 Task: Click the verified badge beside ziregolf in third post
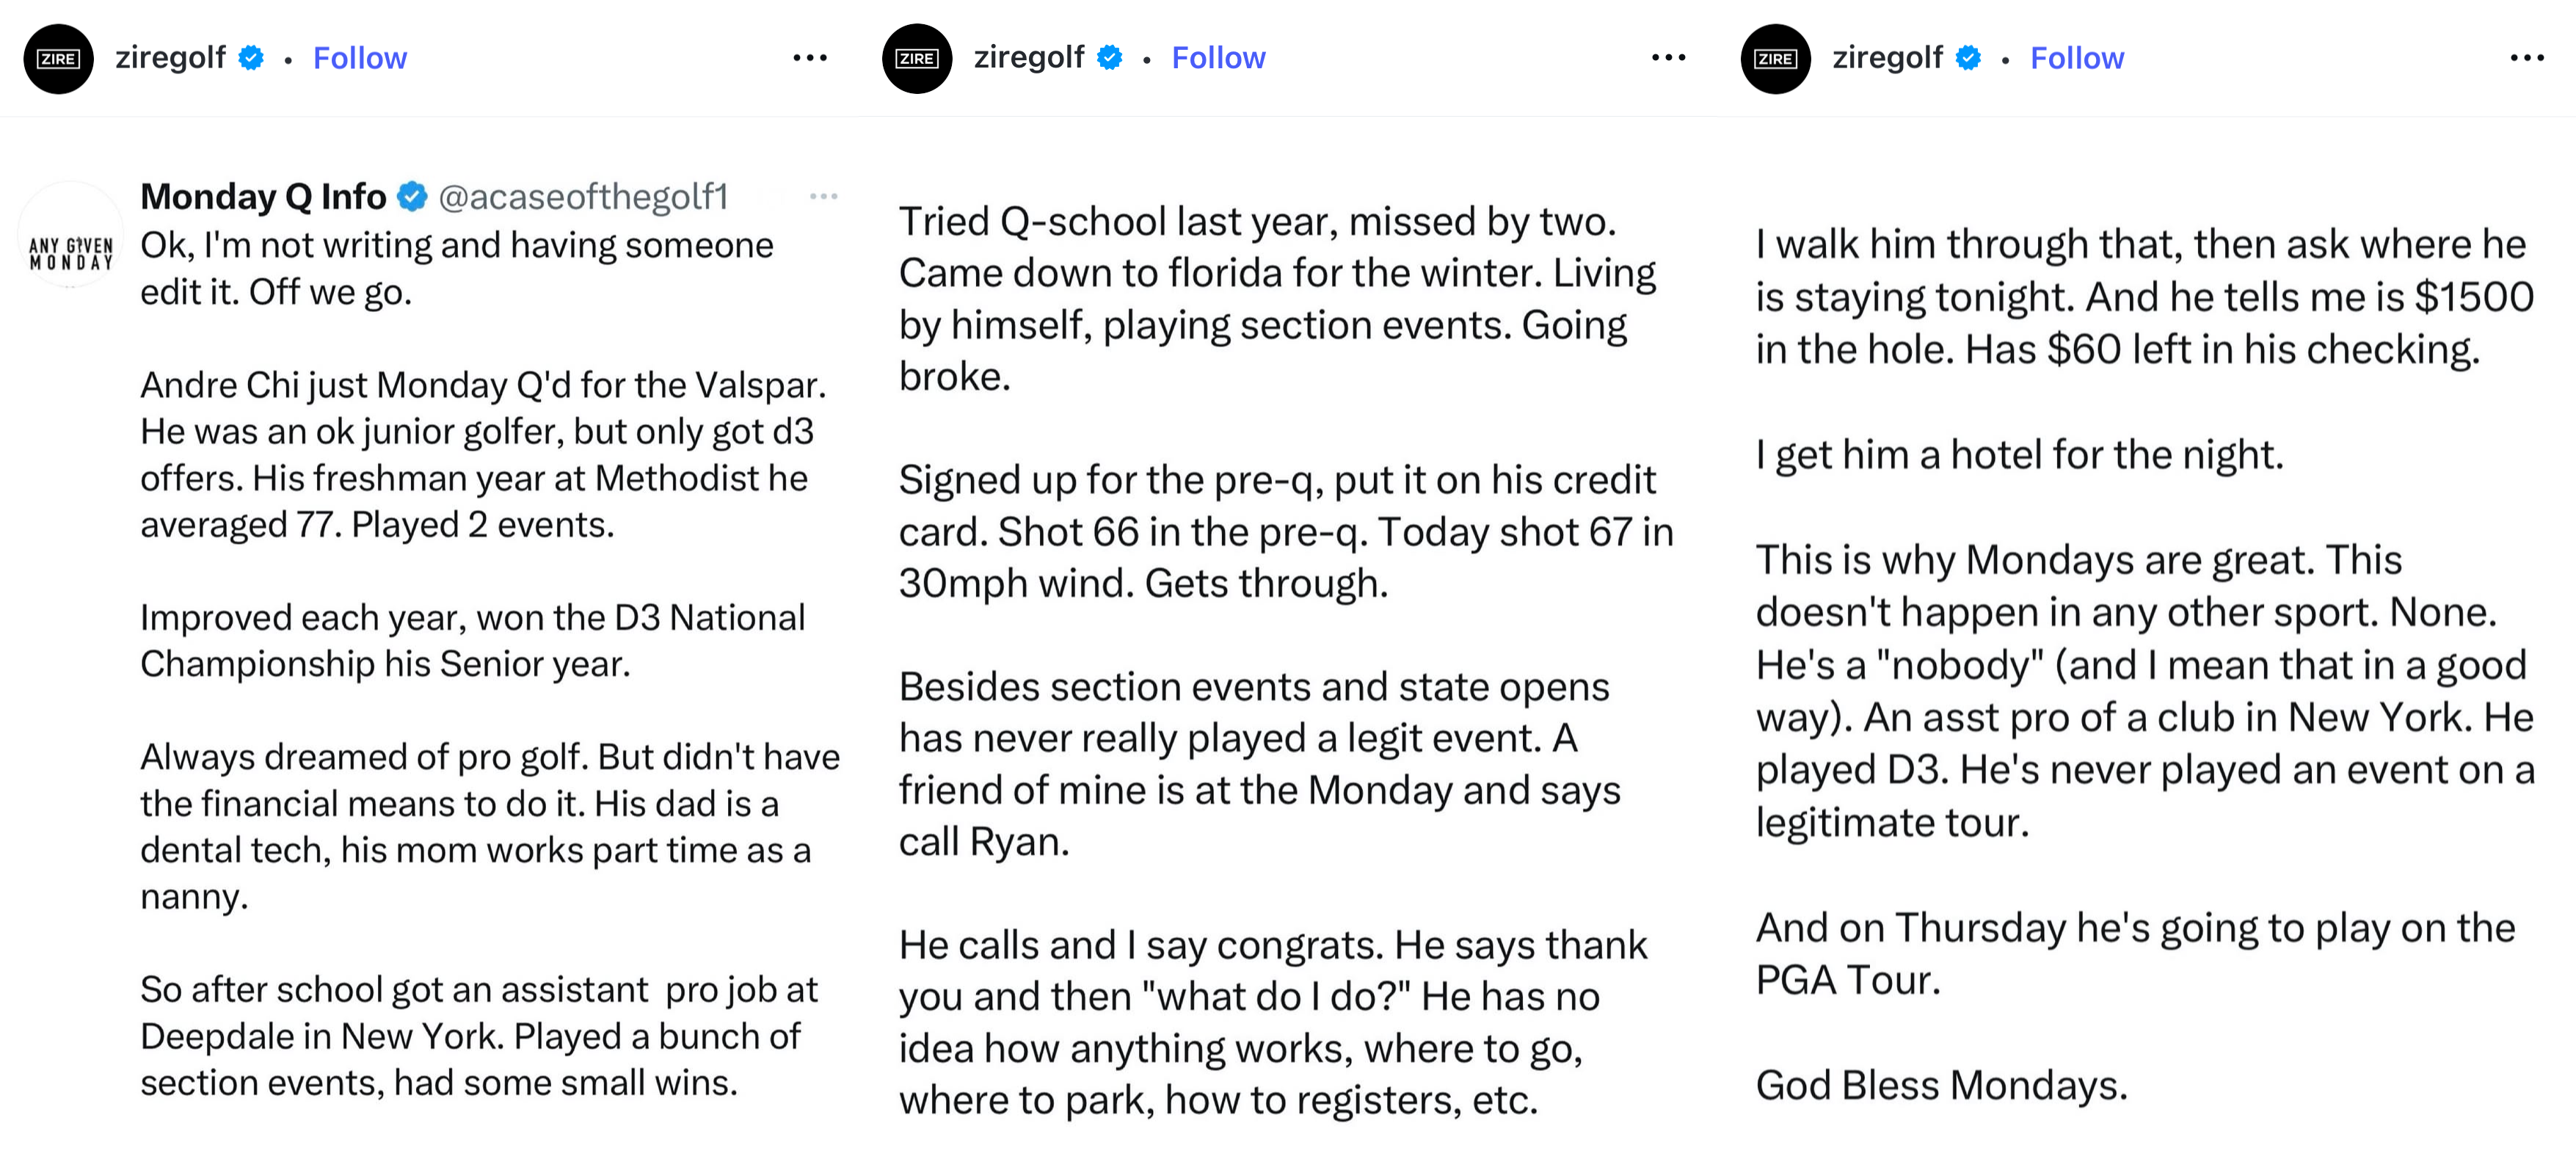[x=1968, y=58]
